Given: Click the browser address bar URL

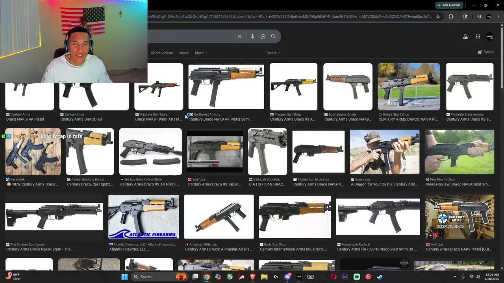Looking at the screenshot, I should [289, 17].
